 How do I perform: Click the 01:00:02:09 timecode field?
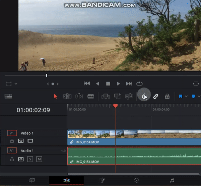tap(33, 110)
